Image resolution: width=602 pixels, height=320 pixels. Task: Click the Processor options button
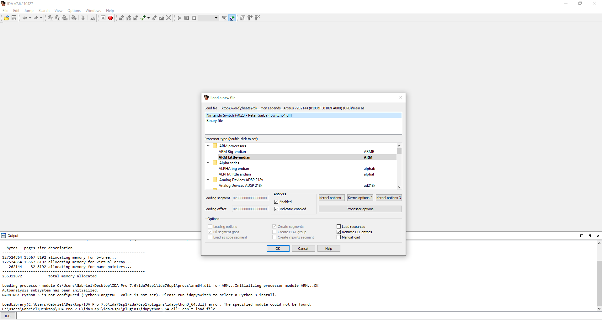[360, 209]
